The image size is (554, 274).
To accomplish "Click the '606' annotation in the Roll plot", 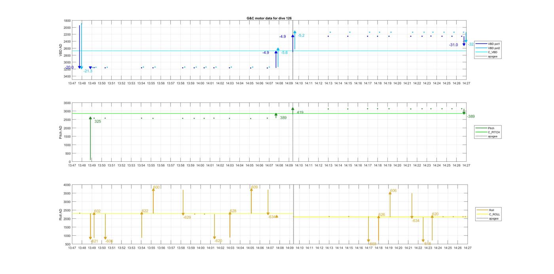I will tap(393, 191).
